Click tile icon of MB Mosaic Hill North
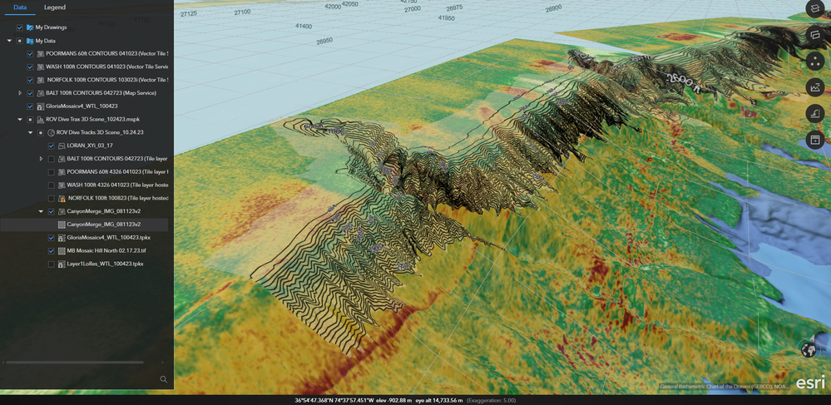The width and height of the screenshot is (831, 405). tap(62, 251)
